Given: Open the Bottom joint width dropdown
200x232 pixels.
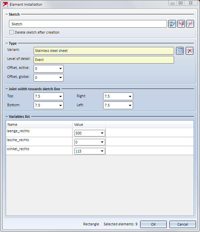Looking at the screenshot, I should click(x=61, y=106).
